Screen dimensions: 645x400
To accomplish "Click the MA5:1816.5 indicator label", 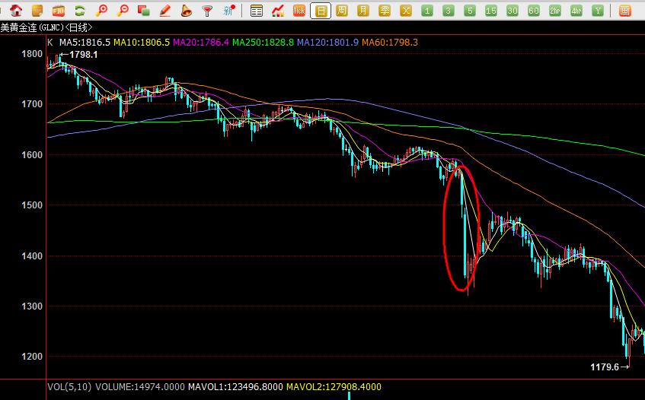I will [85, 42].
